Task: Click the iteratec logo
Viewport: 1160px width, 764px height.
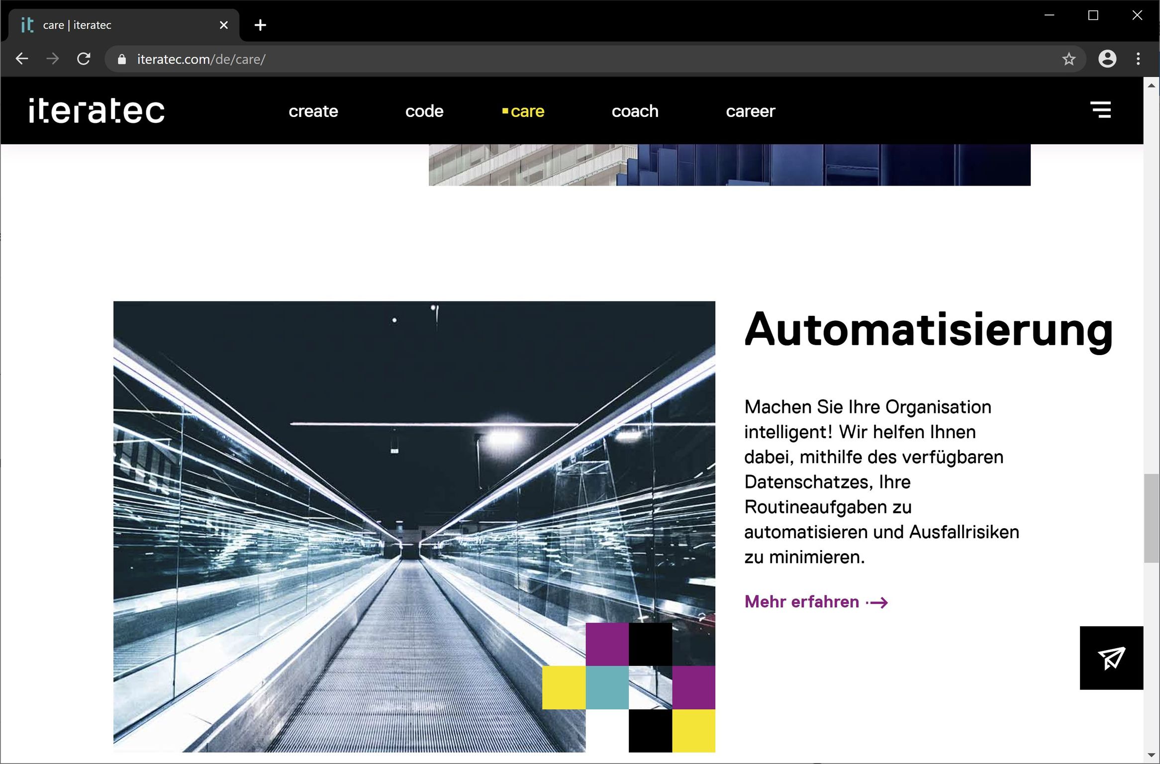Action: coord(97,110)
